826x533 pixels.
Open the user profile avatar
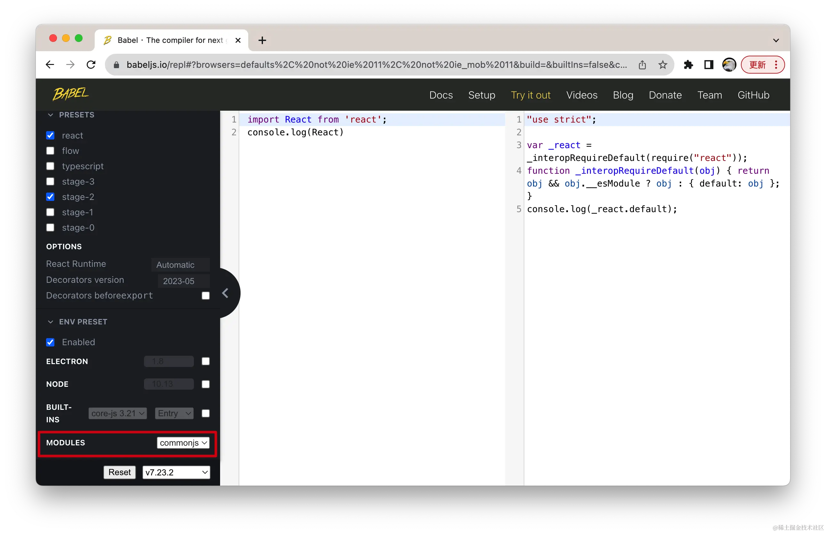coord(729,65)
